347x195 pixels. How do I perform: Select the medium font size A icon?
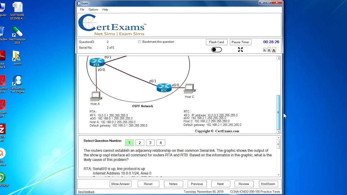(269, 50)
